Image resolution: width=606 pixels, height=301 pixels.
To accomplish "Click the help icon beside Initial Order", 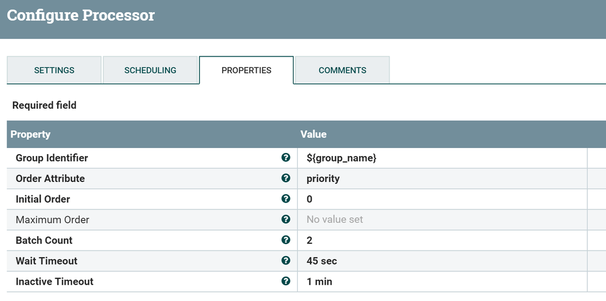I will coord(286,199).
